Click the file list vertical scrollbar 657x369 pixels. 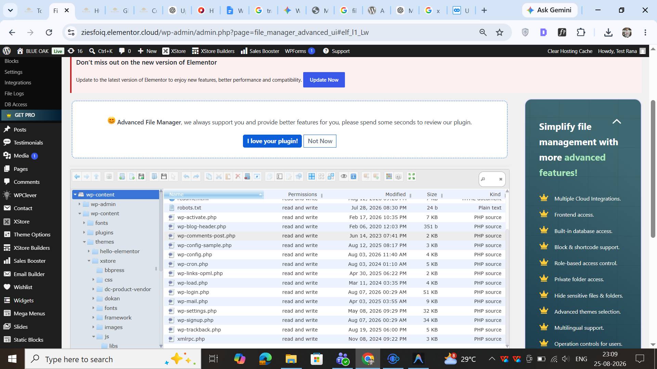coord(507,269)
